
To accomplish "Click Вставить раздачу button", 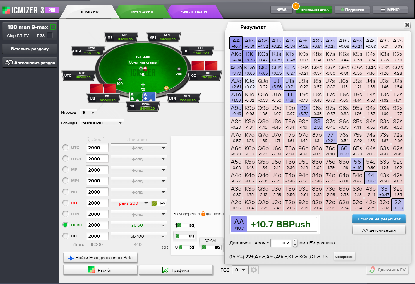I will pyautogui.click(x=30, y=49).
